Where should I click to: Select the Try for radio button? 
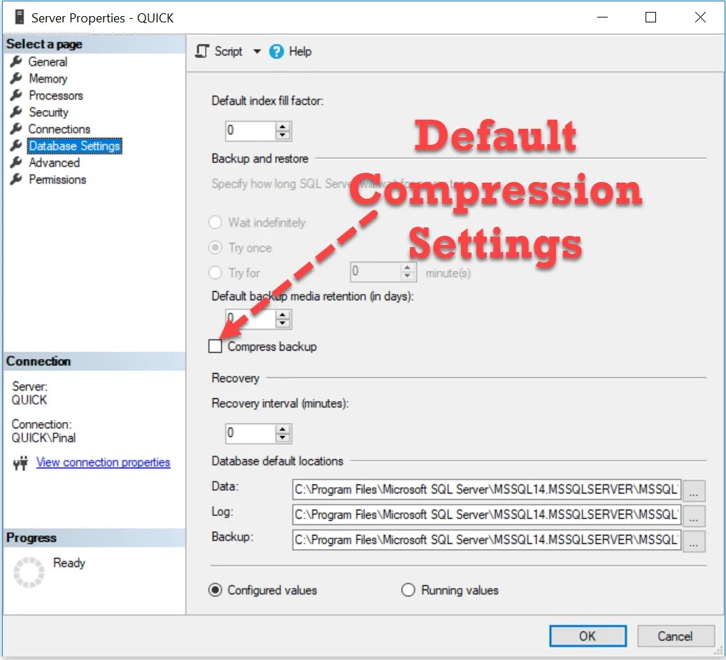point(215,273)
